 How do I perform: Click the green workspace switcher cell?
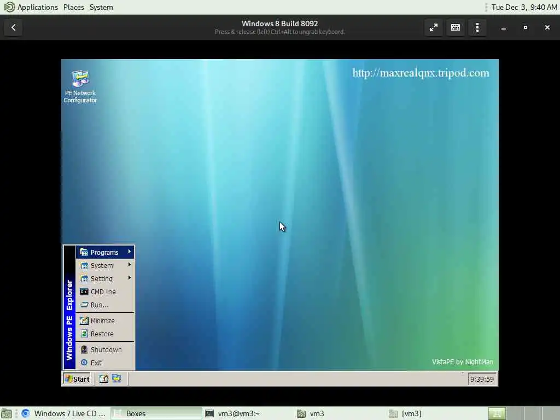[497, 413]
